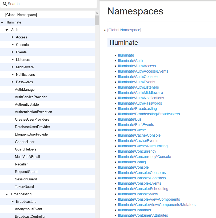Open the Illuminate\Auth\Listeners link
The image size is (216, 218).
(138, 87)
